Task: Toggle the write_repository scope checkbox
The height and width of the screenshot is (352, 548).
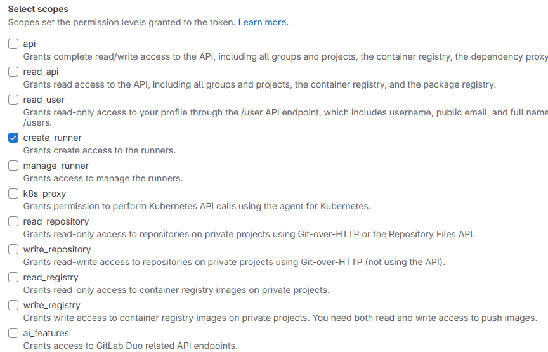Action: click(x=13, y=250)
